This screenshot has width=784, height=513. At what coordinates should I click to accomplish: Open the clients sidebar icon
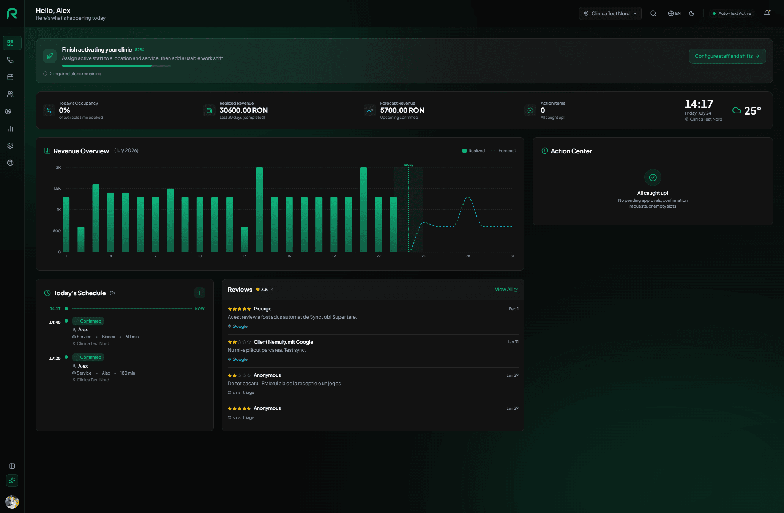pyautogui.click(x=10, y=94)
